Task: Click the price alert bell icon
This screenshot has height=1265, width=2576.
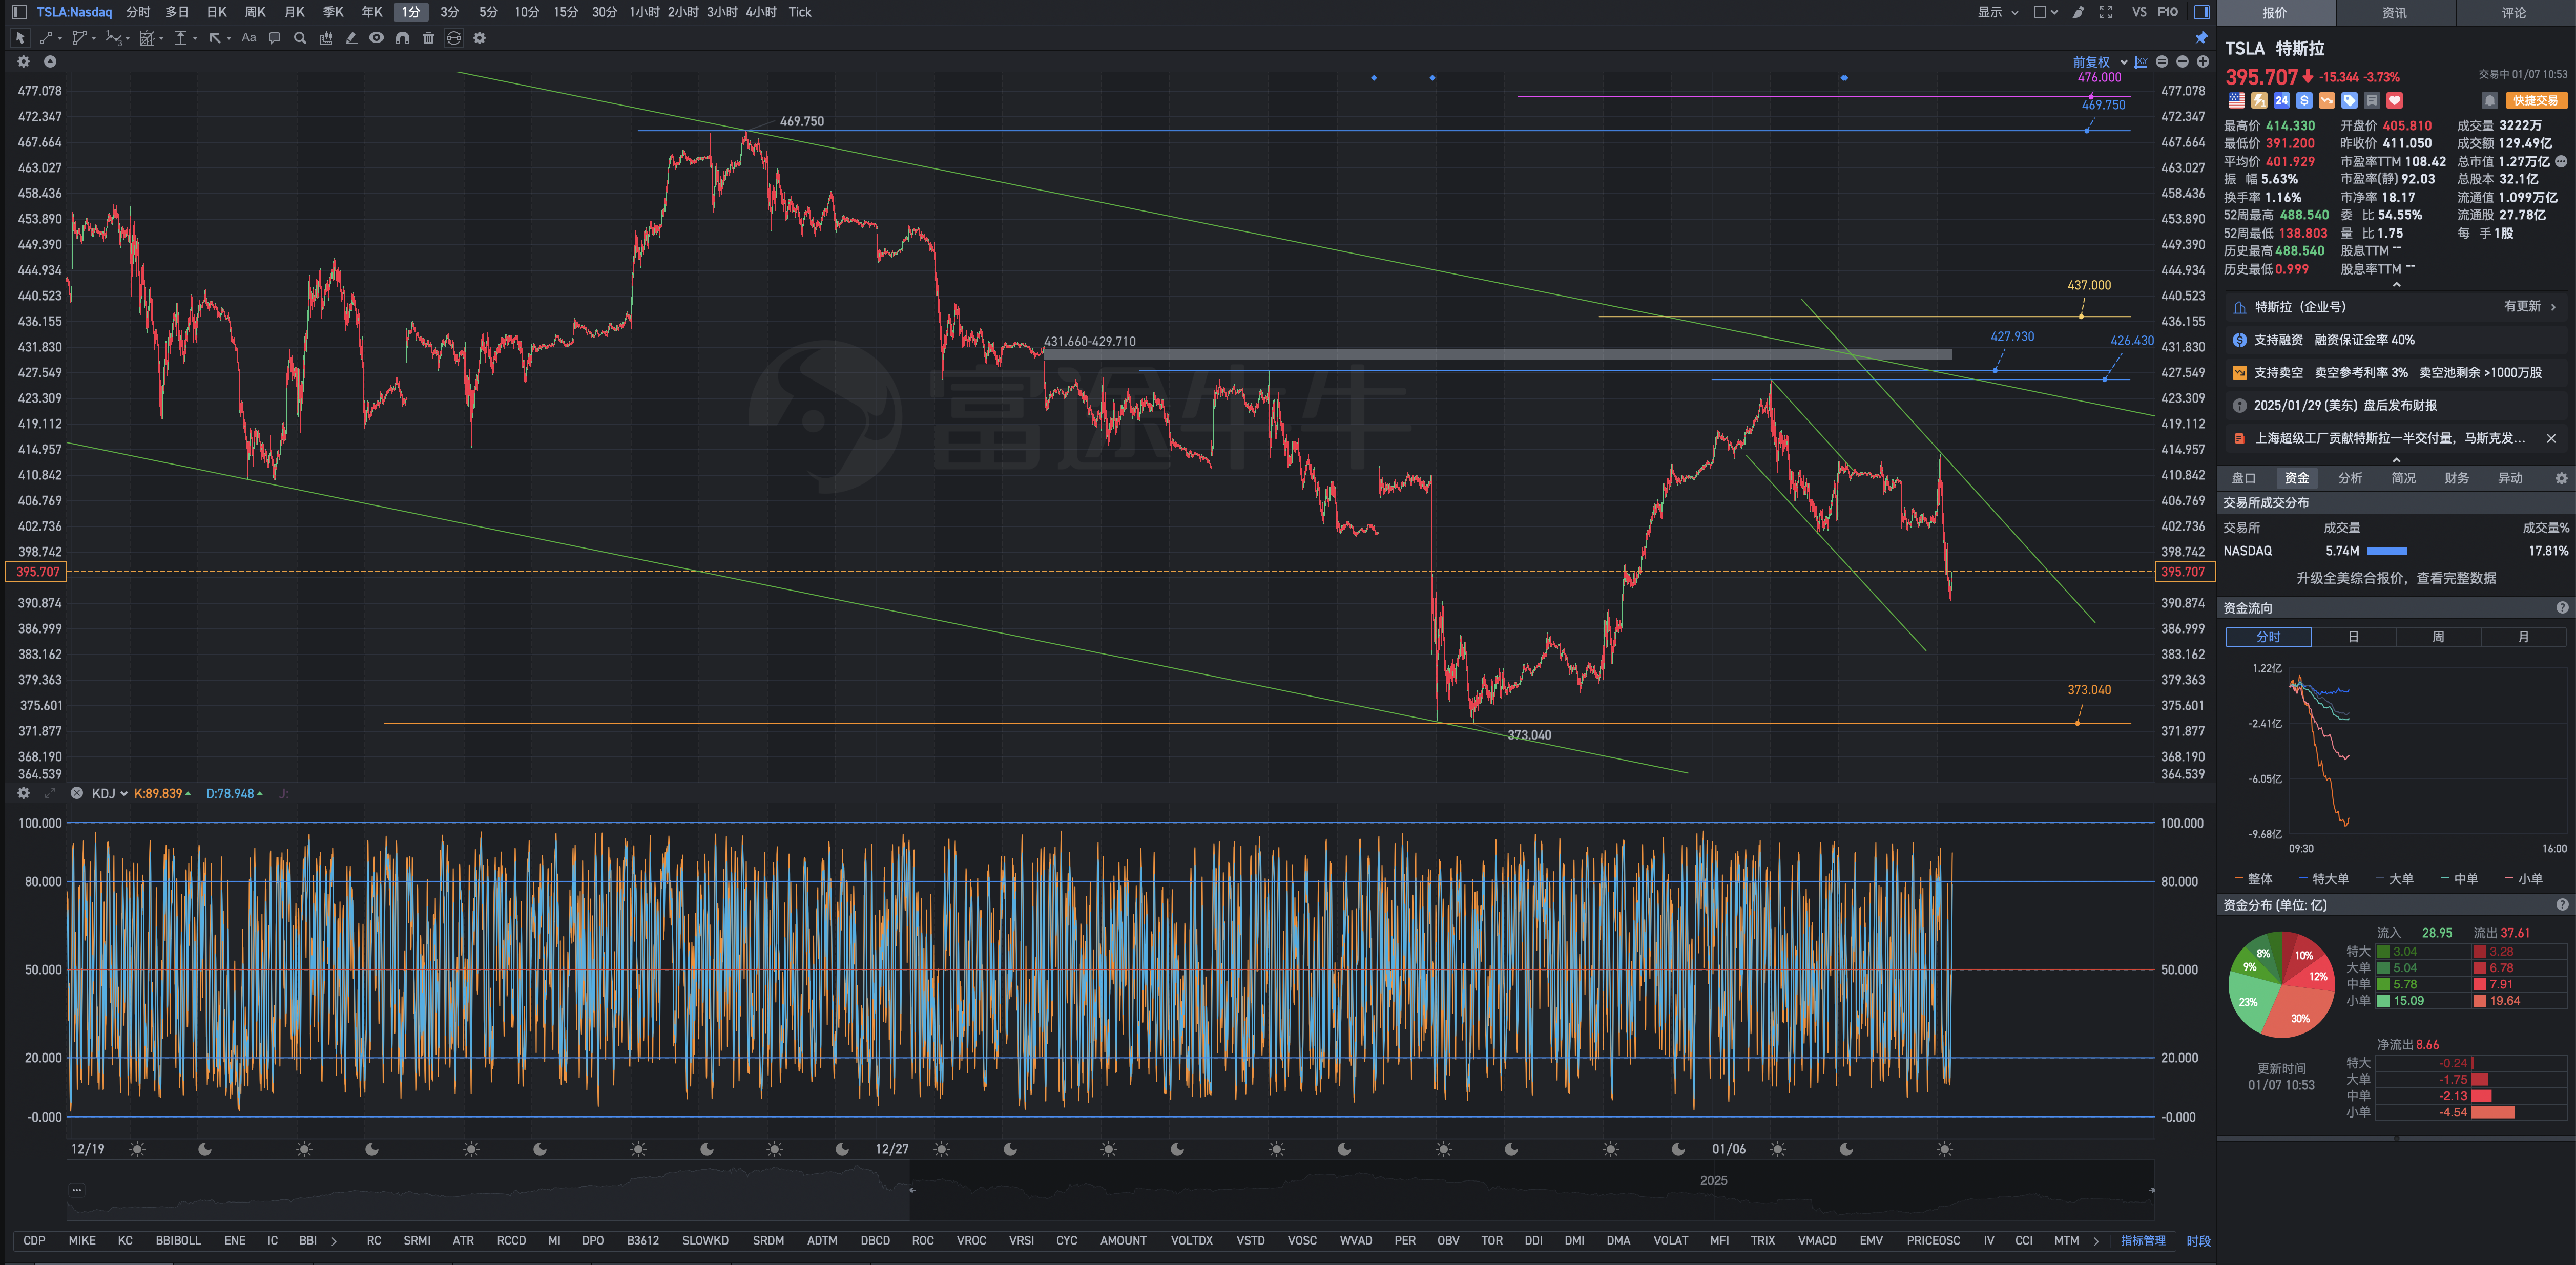Action: click(2490, 100)
